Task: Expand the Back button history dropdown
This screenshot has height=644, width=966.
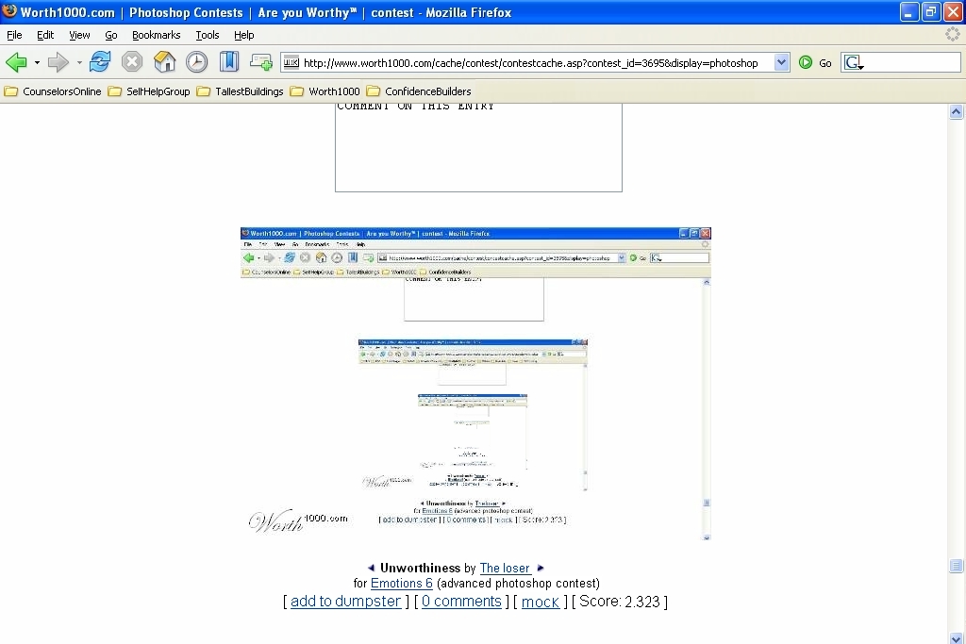Action: tap(37, 62)
